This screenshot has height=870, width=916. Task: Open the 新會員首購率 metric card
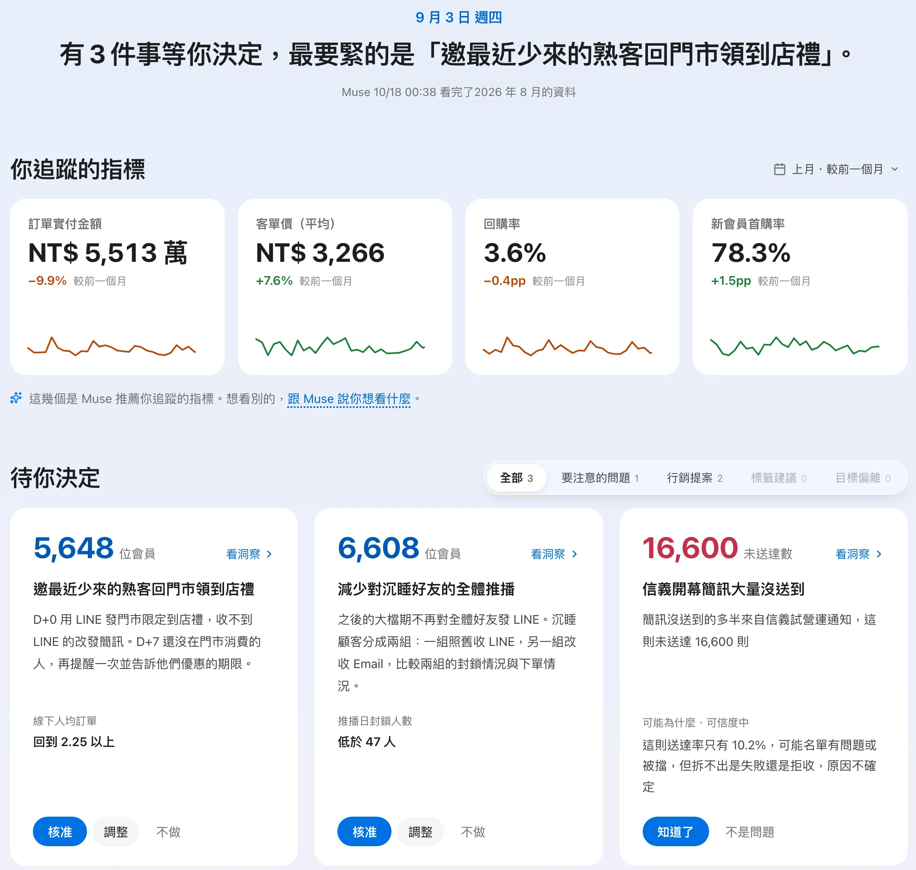tap(799, 286)
